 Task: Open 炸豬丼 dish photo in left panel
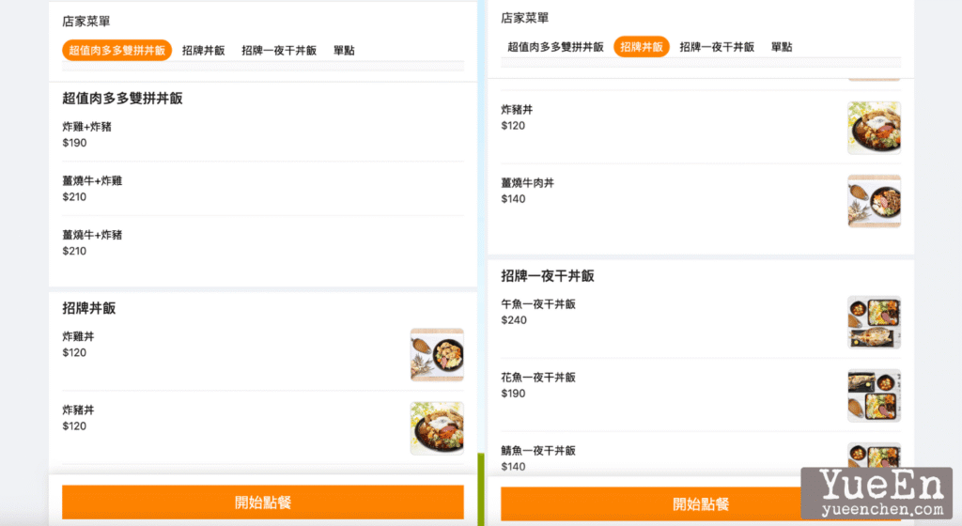click(x=437, y=427)
